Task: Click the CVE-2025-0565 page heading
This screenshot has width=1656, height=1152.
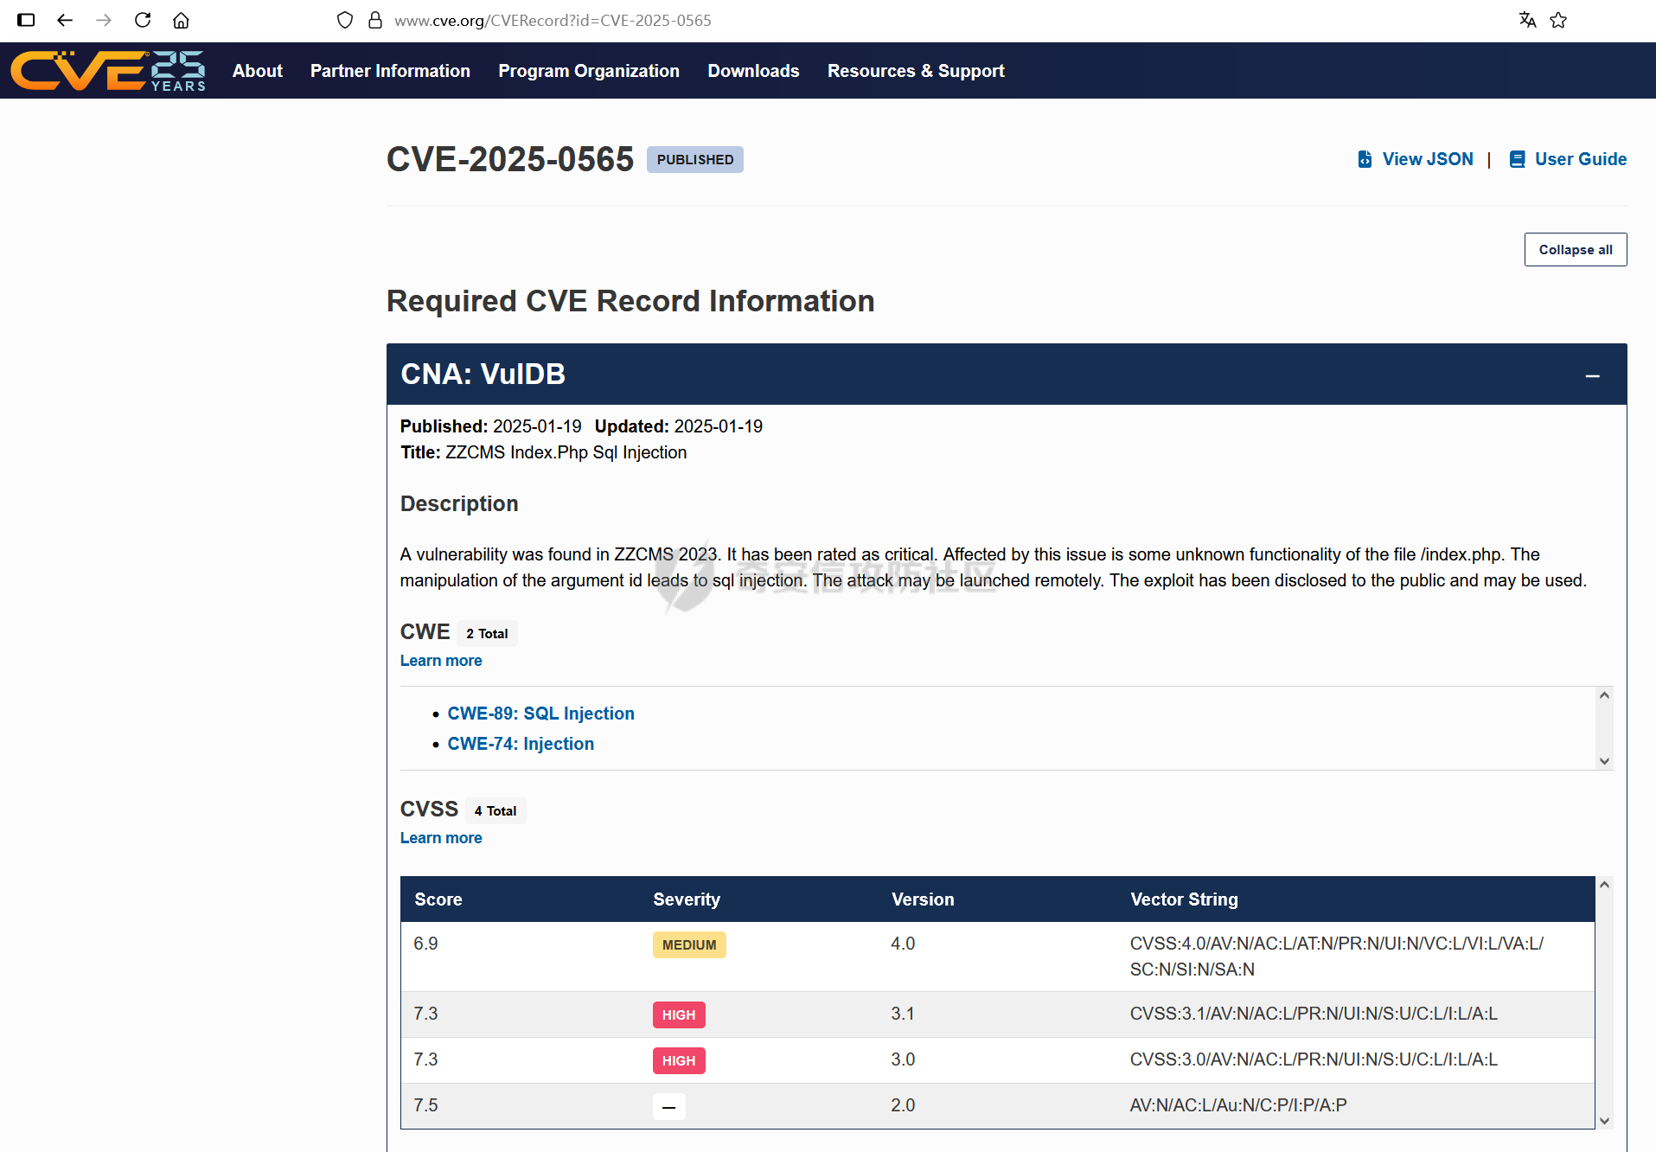Action: [509, 160]
